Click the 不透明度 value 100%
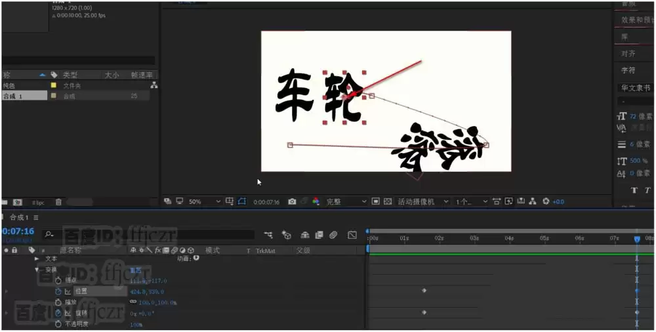 coord(136,325)
